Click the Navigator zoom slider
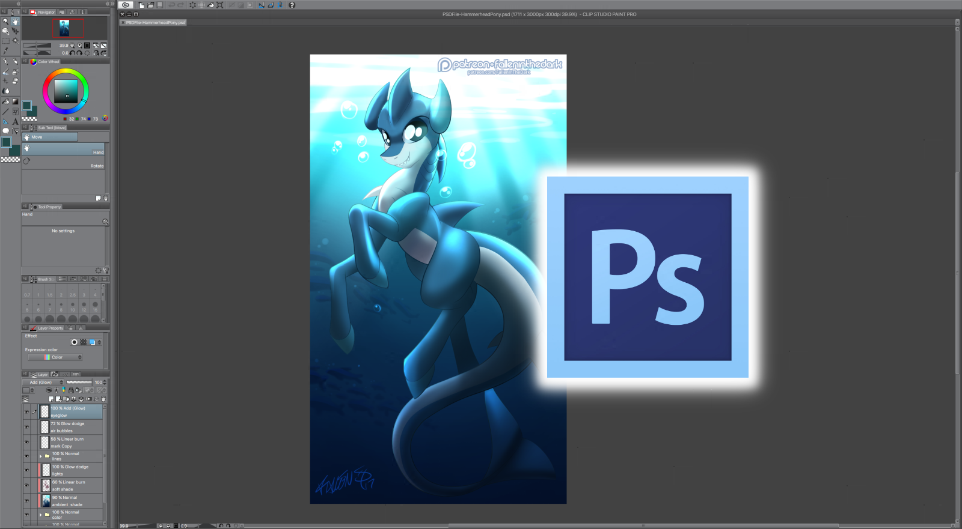Image resolution: width=962 pixels, height=529 pixels. [x=37, y=45]
